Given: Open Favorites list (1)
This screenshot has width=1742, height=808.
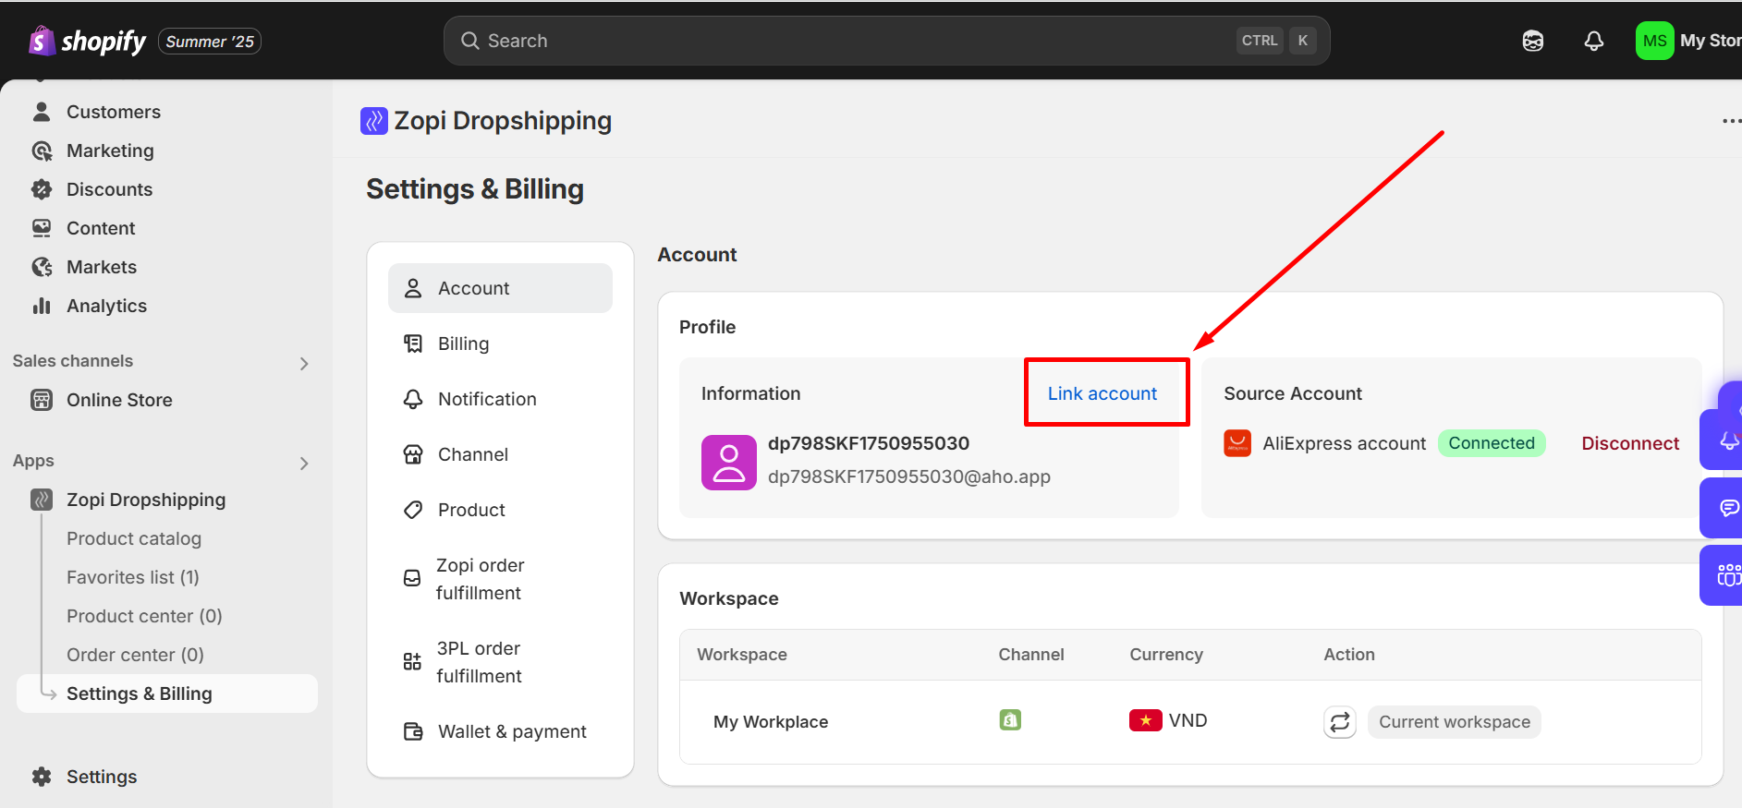Looking at the screenshot, I should pos(133,577).
